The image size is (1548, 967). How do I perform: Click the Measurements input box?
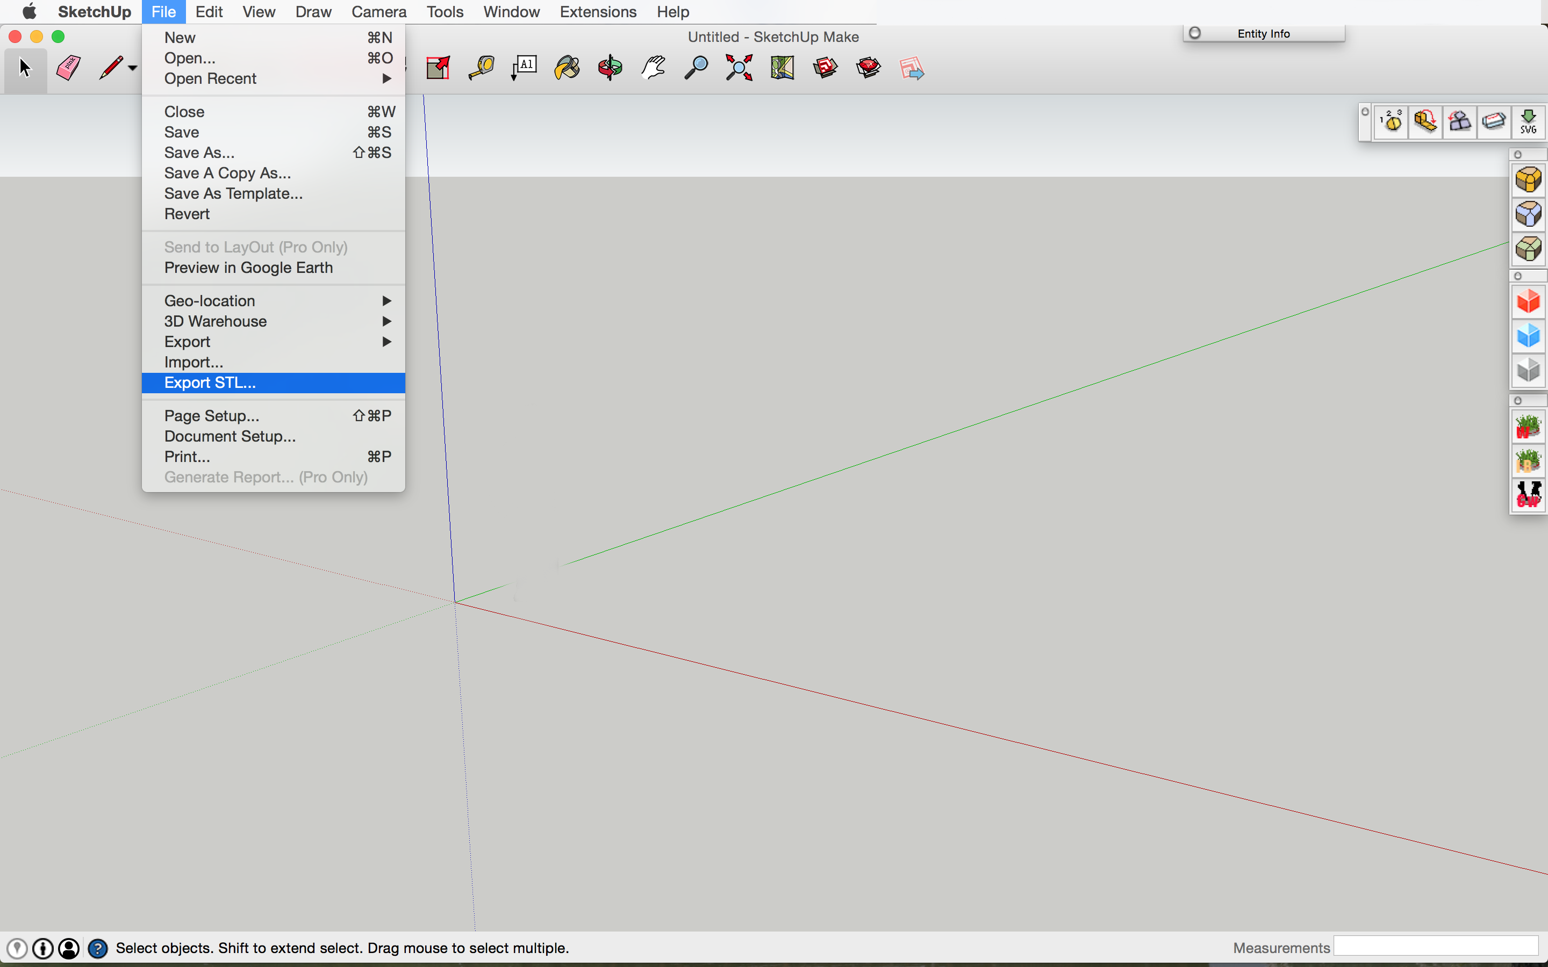pos(1436,947)
